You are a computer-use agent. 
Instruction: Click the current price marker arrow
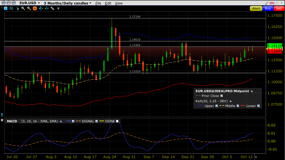click(x=267, y=49)
